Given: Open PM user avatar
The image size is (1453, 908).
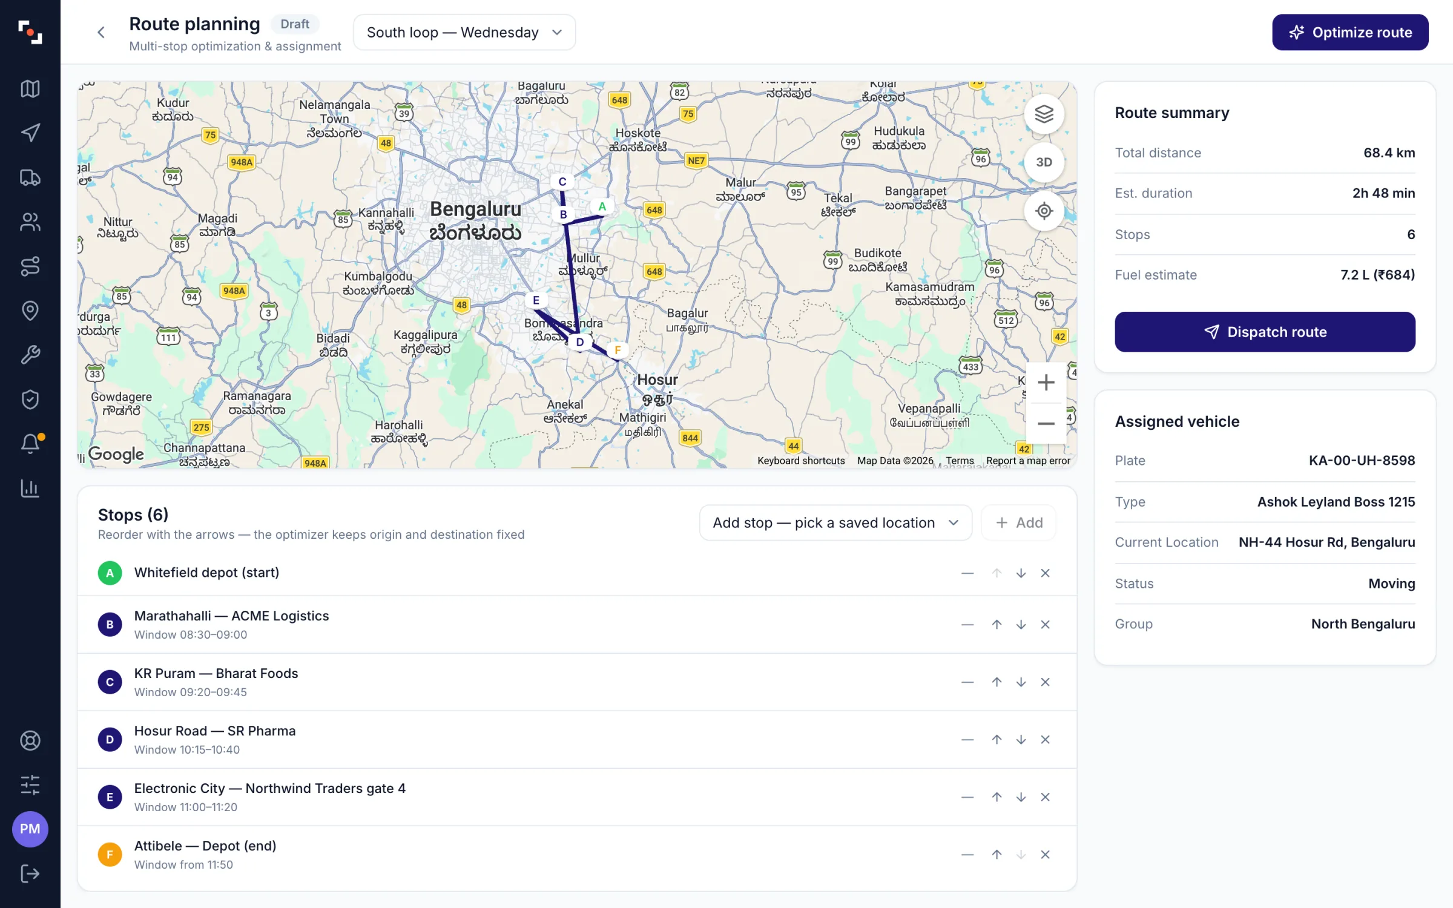Looking at the screenshot, I should click(x=30, y=829).
